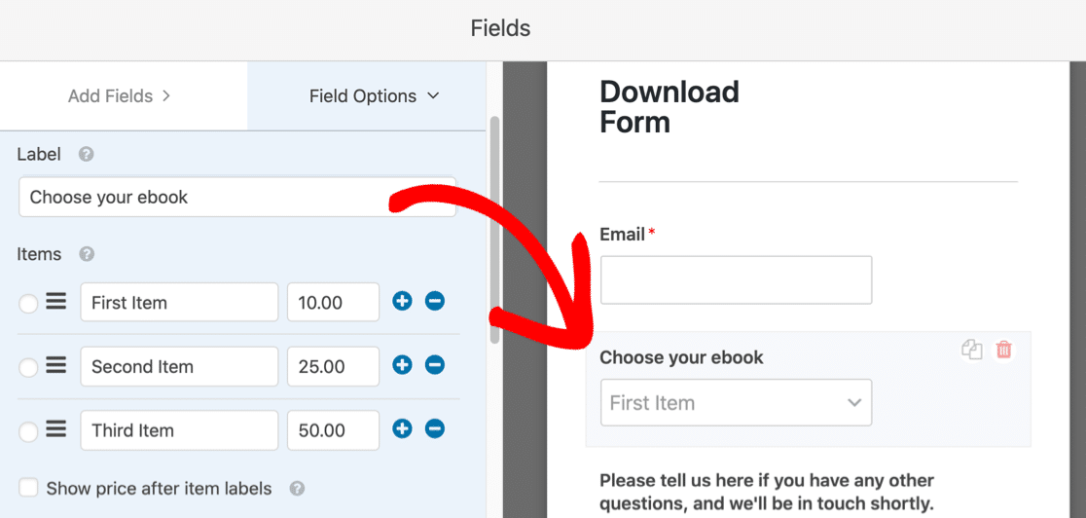The height and width of the screenshot is (518, 1086).
Task: Click the plus icon beside First Item
Action: click(x=402, y=302)
